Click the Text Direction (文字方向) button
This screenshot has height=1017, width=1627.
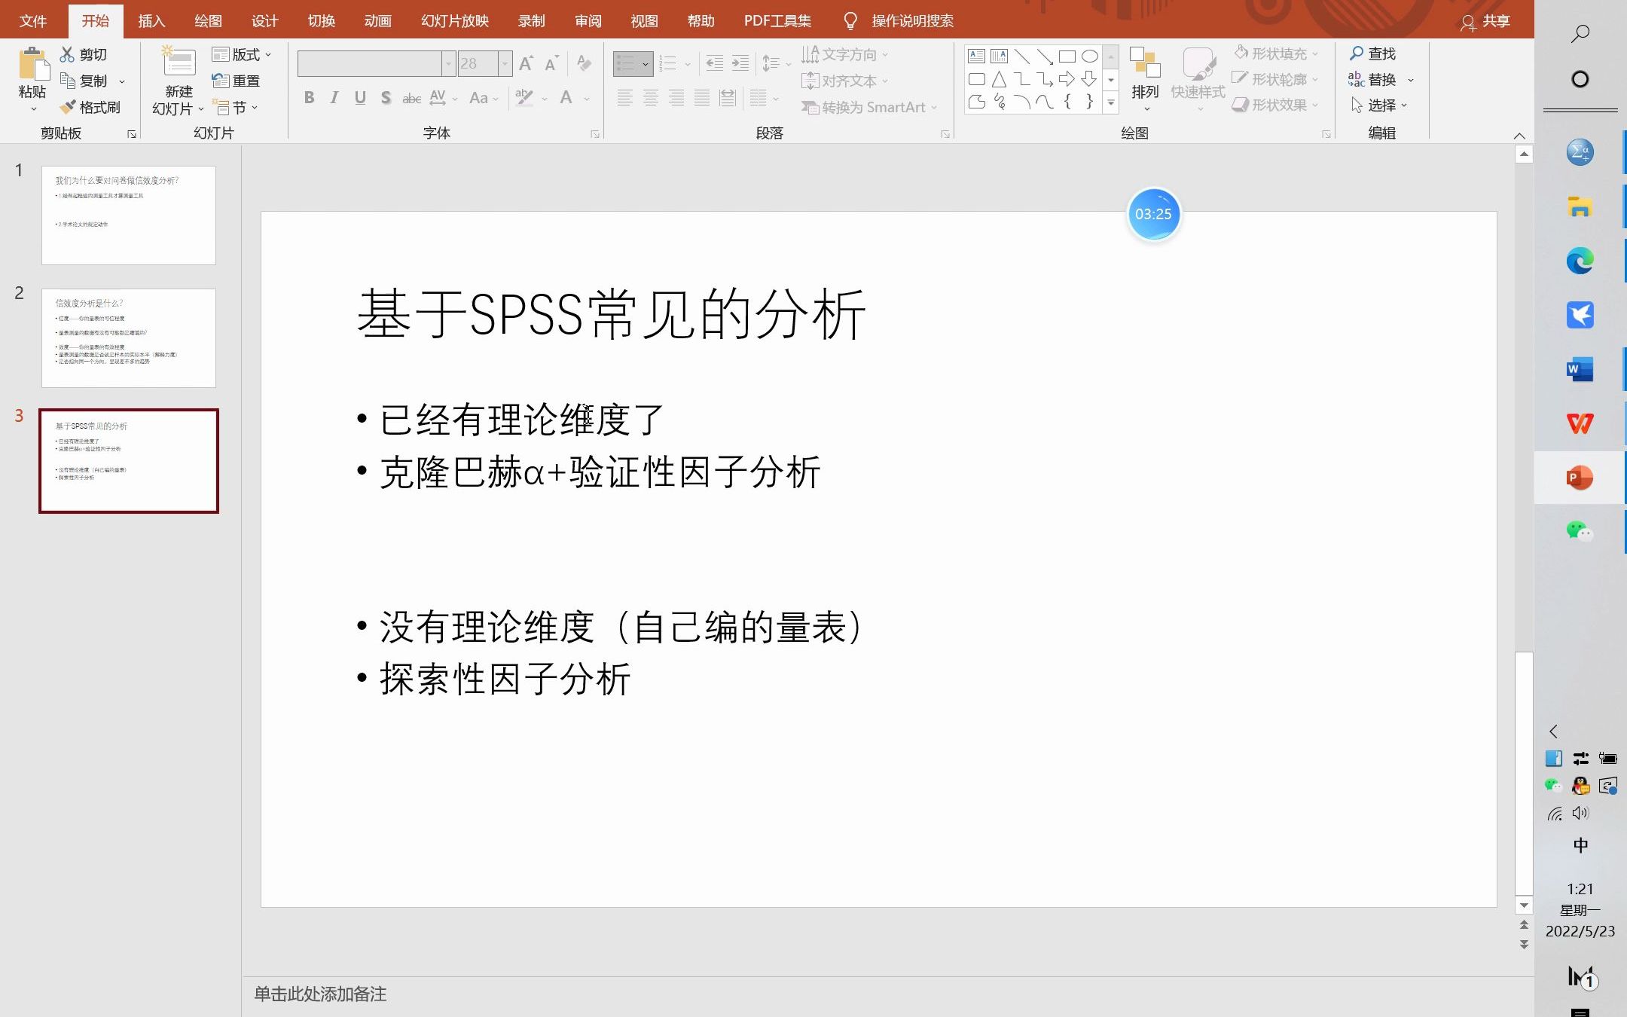tap(845, 54)
